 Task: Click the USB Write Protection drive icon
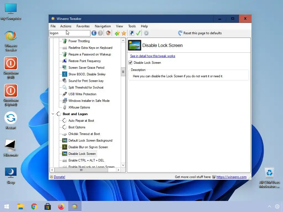point(65,94)
